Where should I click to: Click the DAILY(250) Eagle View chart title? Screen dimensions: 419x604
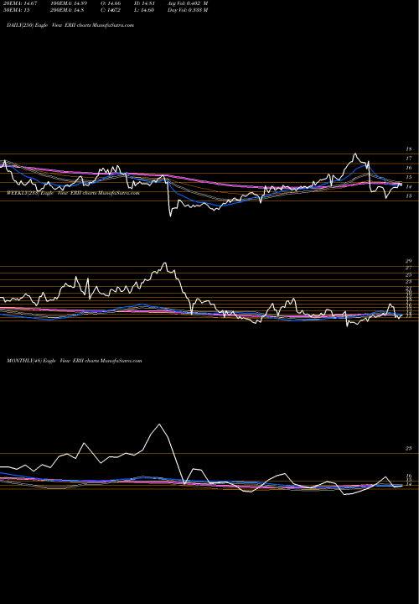pos(70,25)
